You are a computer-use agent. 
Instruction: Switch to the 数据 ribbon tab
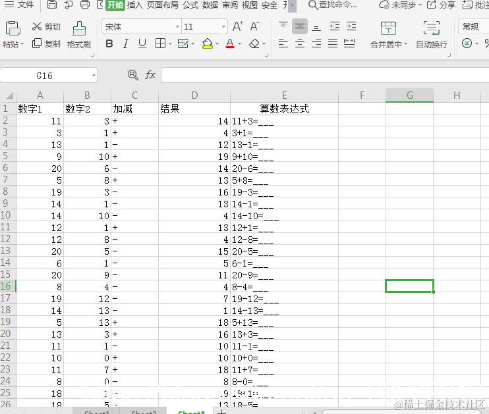[210, 5]
